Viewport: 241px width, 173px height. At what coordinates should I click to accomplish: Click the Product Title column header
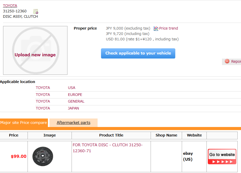(111, 135)
